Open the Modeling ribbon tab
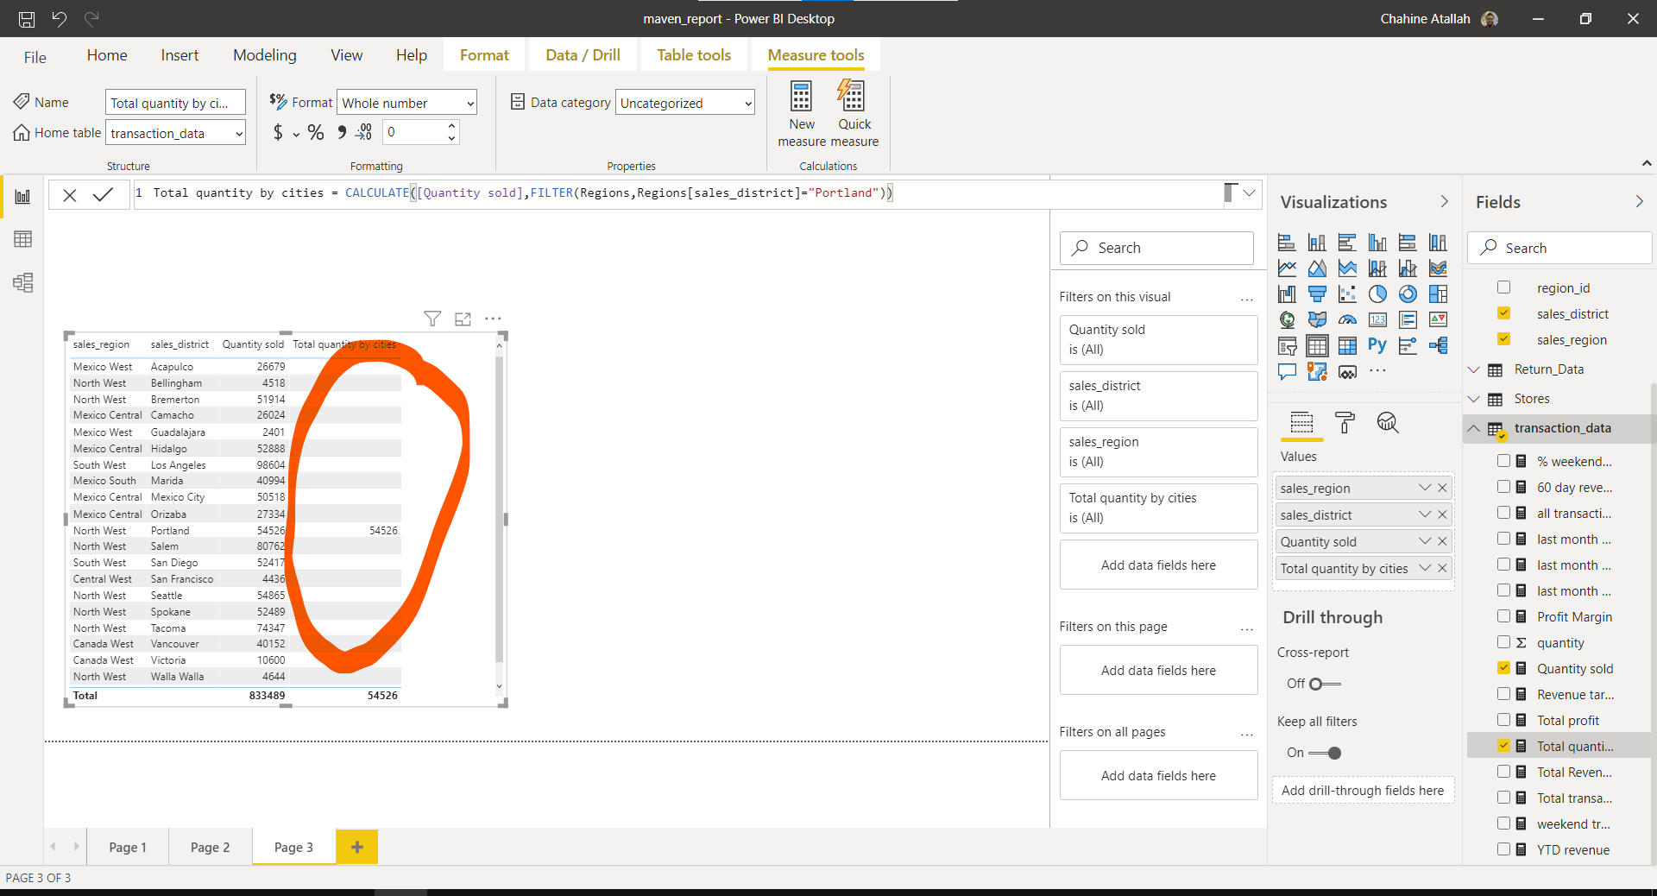1657x896 pixels. coord(265,55)
